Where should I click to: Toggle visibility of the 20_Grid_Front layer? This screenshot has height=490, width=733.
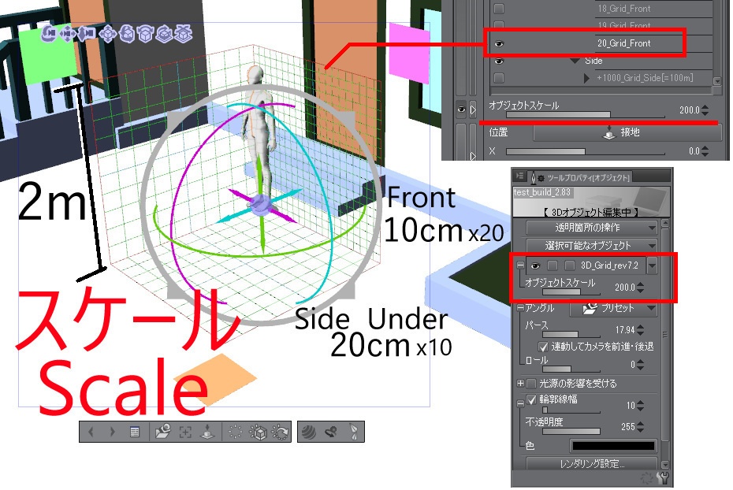click(x=498, y=43)
